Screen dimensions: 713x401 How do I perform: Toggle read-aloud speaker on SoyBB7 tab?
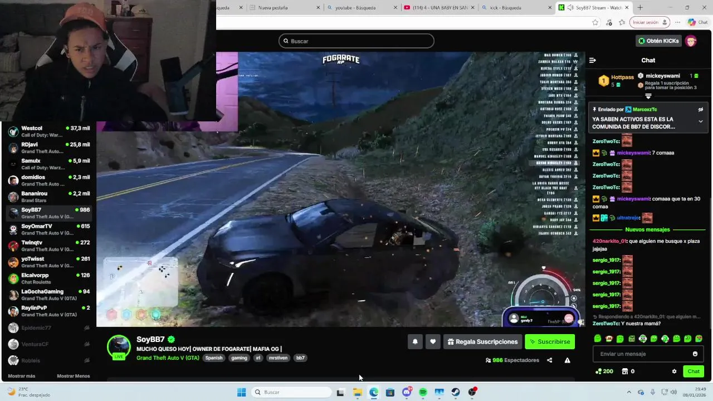click(569, 8)
